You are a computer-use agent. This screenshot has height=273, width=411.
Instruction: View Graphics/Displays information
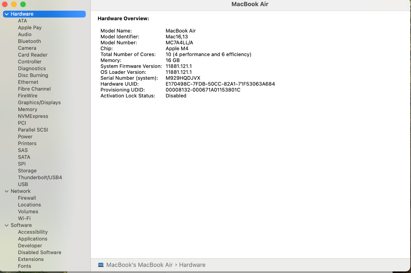(39, 103)
